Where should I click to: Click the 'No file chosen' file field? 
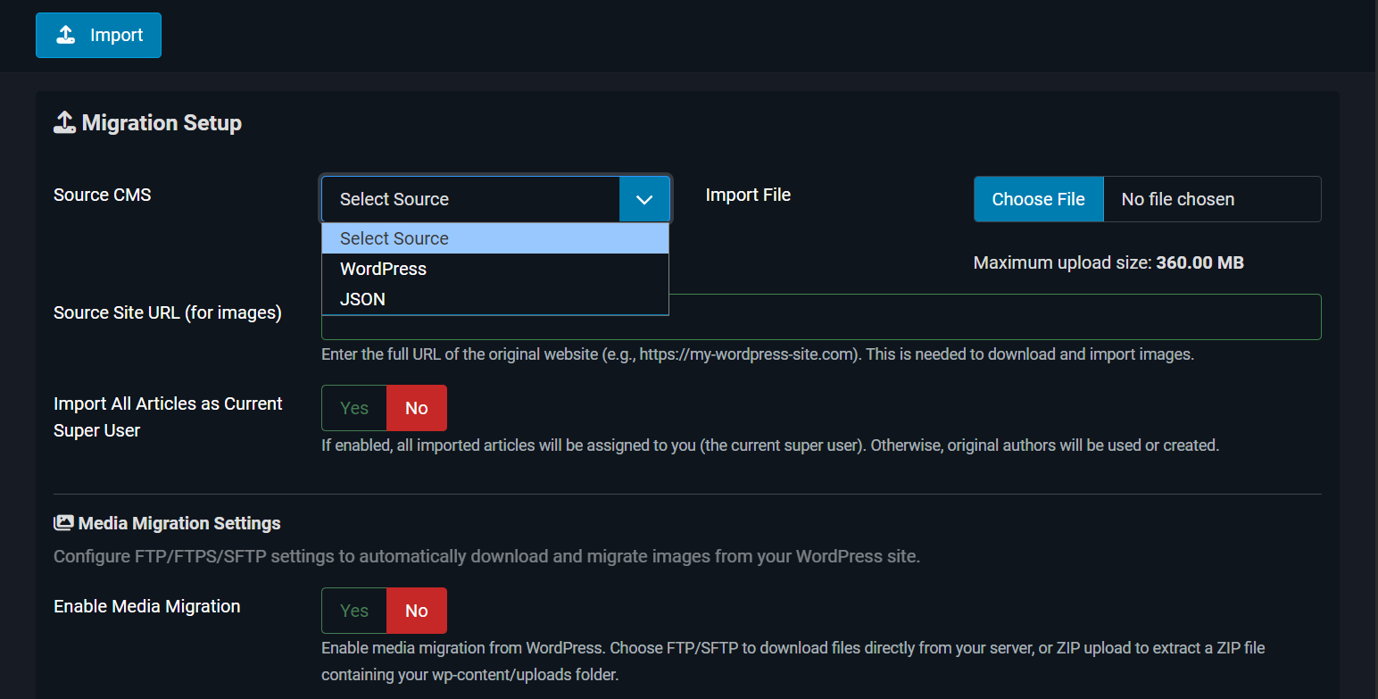click(1211, 199)
